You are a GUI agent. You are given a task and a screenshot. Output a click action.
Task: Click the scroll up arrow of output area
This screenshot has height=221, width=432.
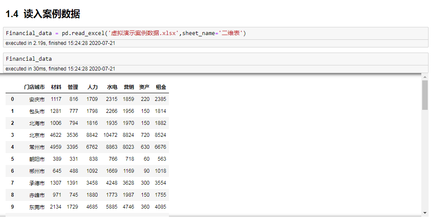coord(425,77)
